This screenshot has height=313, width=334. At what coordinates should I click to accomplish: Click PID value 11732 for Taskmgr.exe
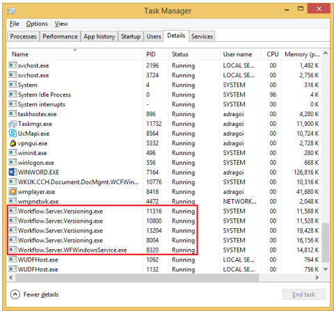point(154,124)
